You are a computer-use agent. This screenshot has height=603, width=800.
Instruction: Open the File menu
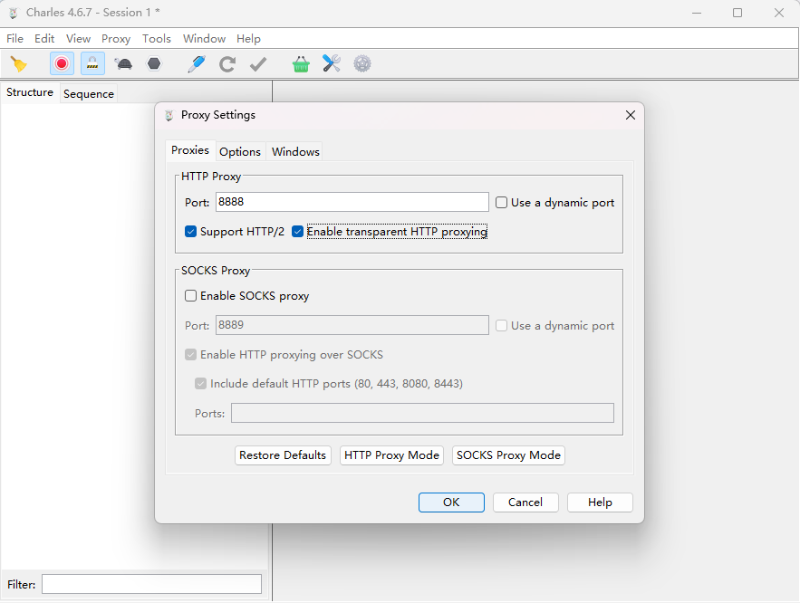click(x=14, y=39)
